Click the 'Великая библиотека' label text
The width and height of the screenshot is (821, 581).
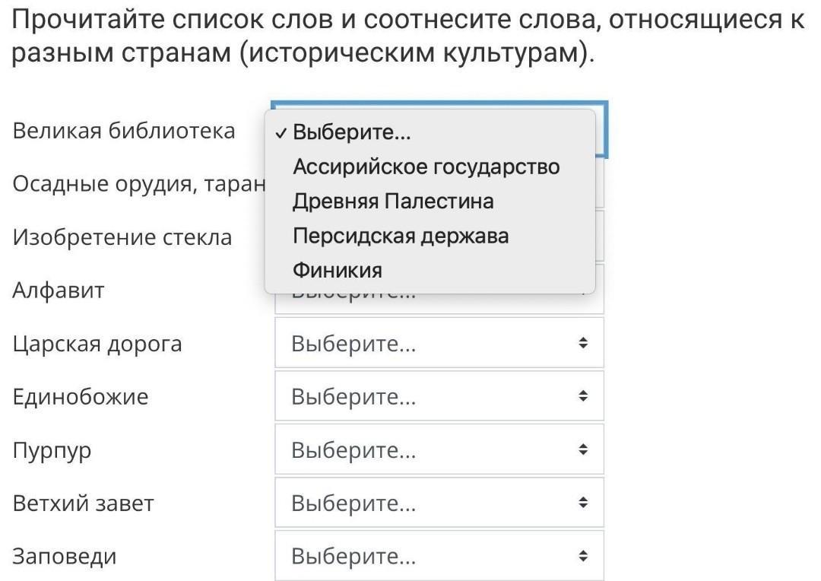[x=124, y=131]
